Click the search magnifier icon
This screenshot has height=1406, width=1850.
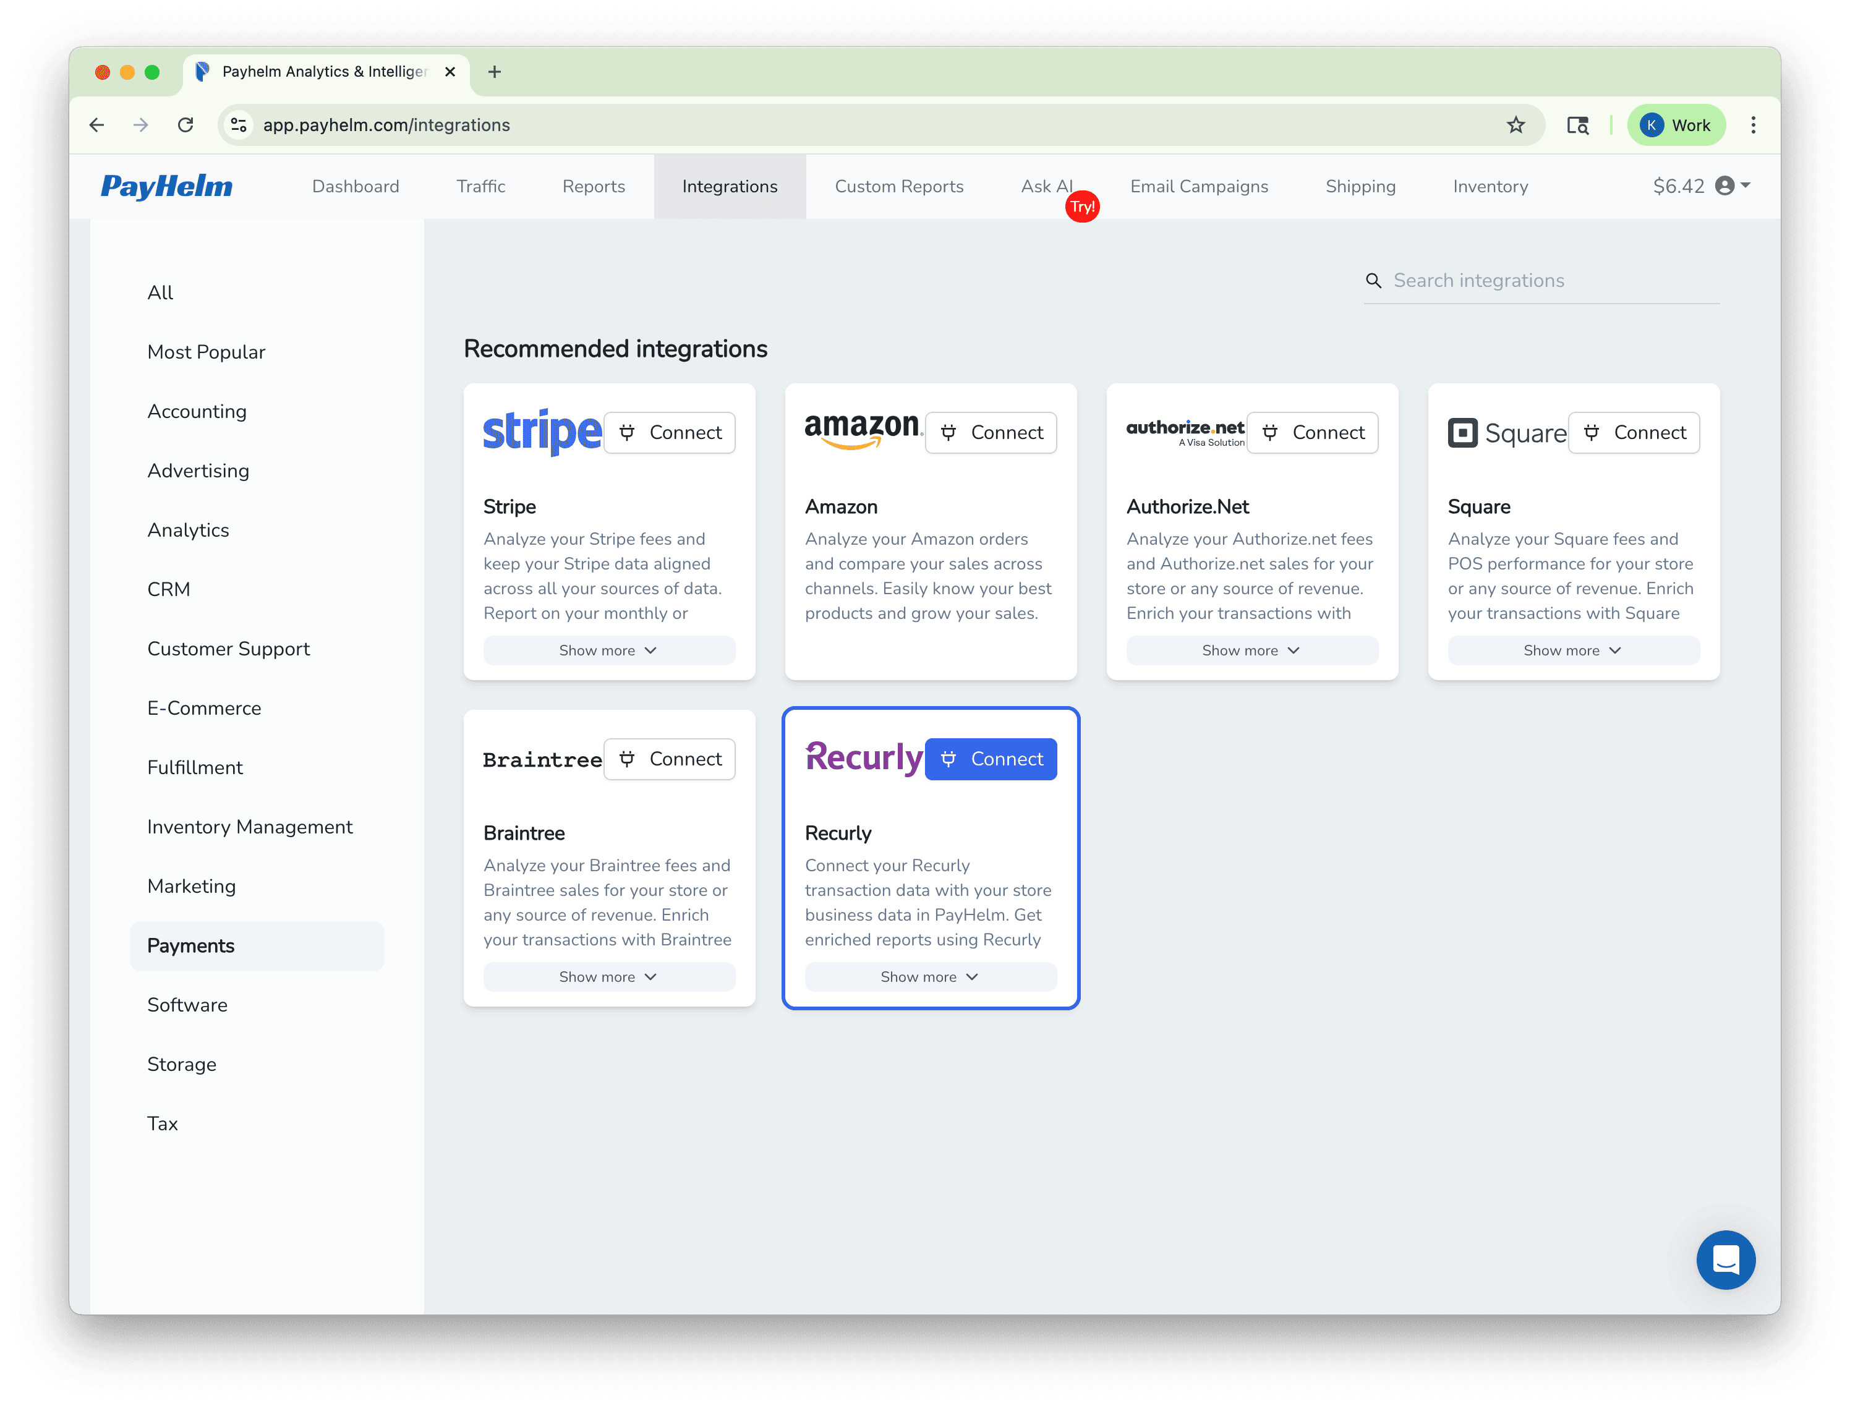pos(1373,280)
